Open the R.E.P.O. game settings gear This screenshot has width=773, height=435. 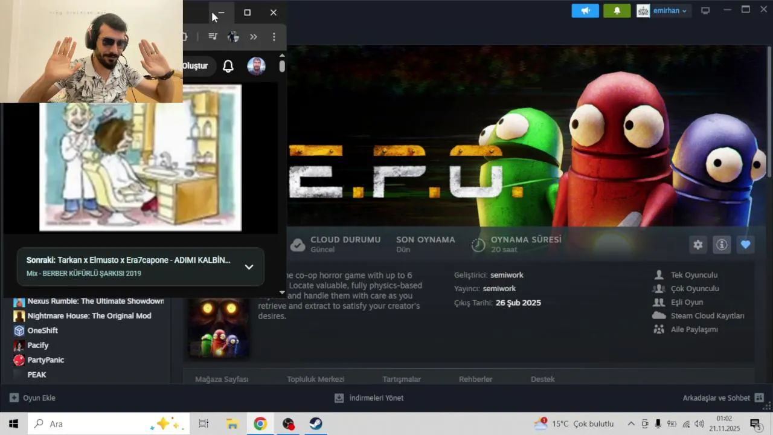(698, 245)
